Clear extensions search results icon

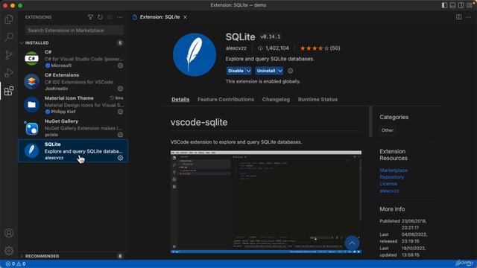click(x=110, y=17)
